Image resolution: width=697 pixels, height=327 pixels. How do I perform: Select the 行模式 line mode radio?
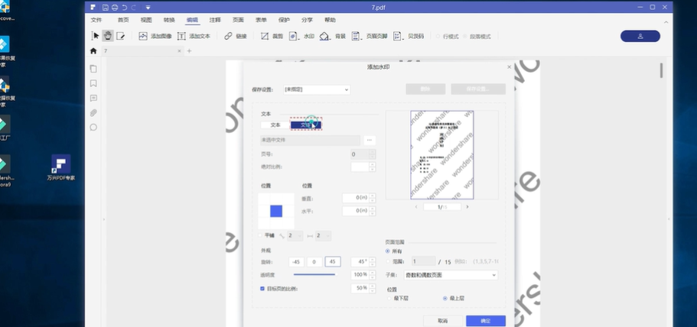coord(438,37)
